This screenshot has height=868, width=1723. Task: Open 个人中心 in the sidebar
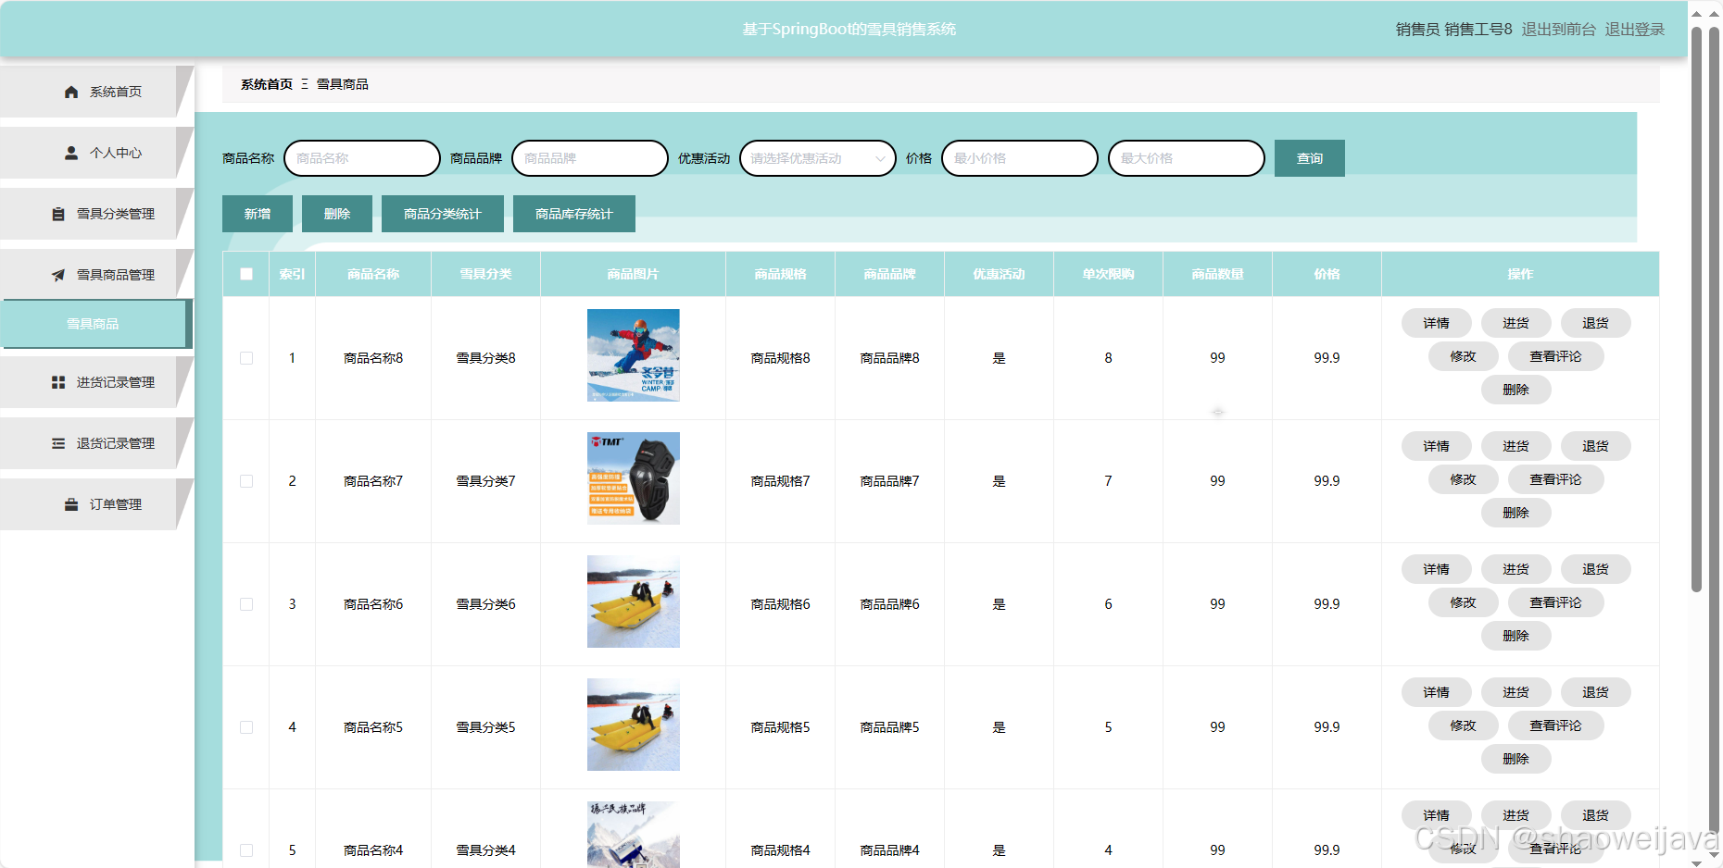coord(96,153)
